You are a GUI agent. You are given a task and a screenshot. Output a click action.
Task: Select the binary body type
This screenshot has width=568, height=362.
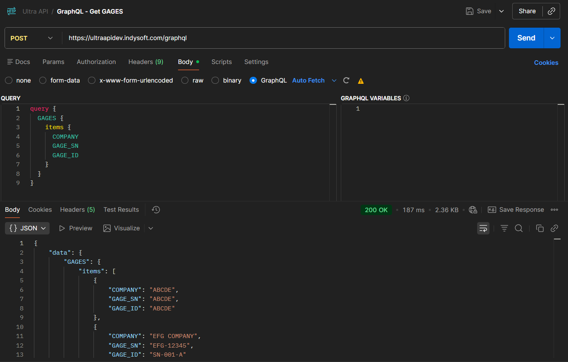215,80
